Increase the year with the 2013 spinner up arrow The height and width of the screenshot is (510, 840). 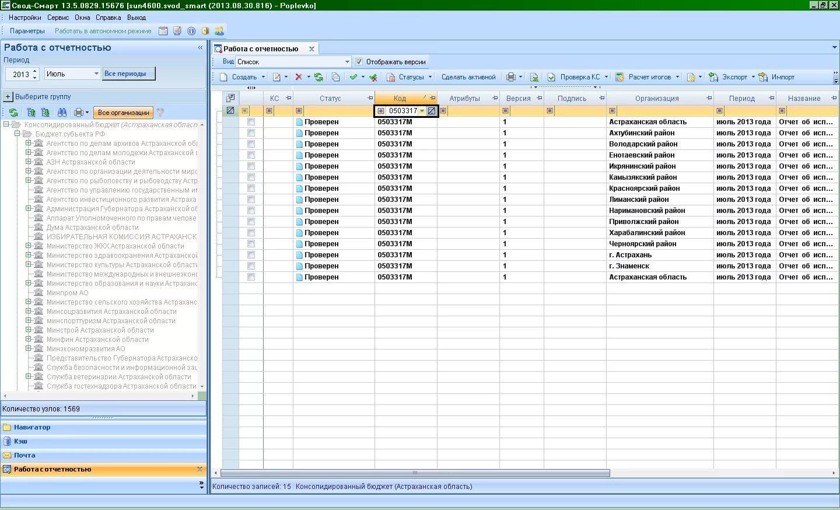[35, 71]
